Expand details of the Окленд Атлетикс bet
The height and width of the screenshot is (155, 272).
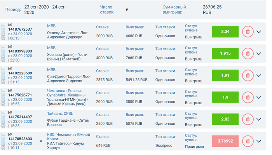click(259, 32)
